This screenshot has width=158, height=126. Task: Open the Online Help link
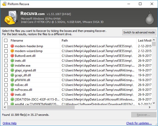pos(10,123)
